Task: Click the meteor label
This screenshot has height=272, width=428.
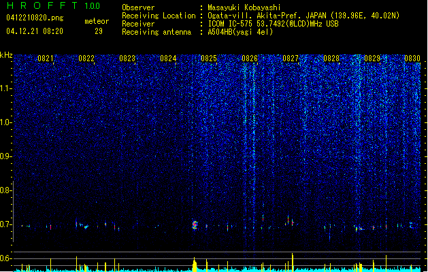Action: point(97,21)
